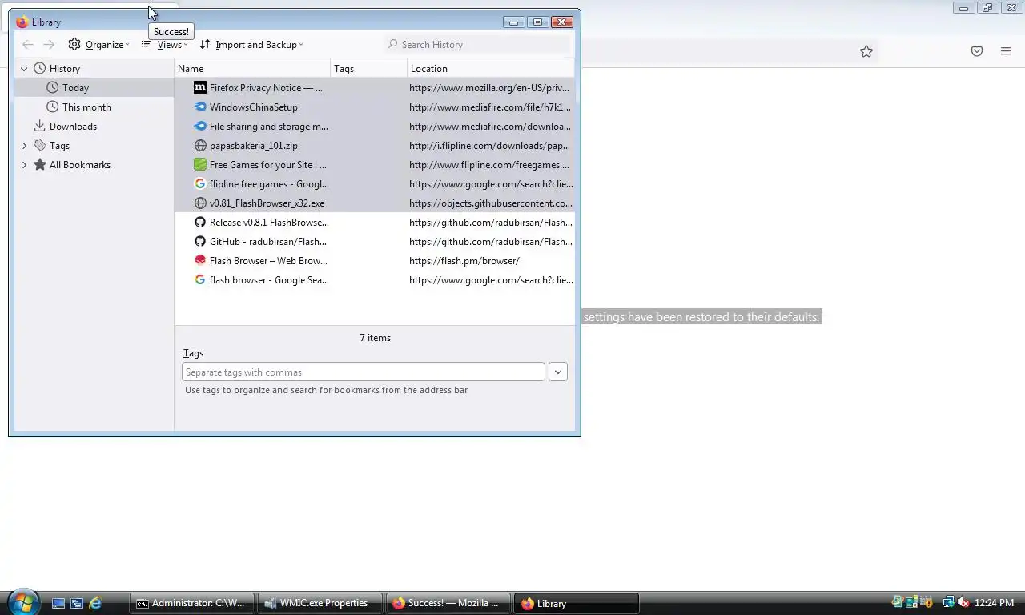Select flash browser Google Search entry

(x=374, y=280)
